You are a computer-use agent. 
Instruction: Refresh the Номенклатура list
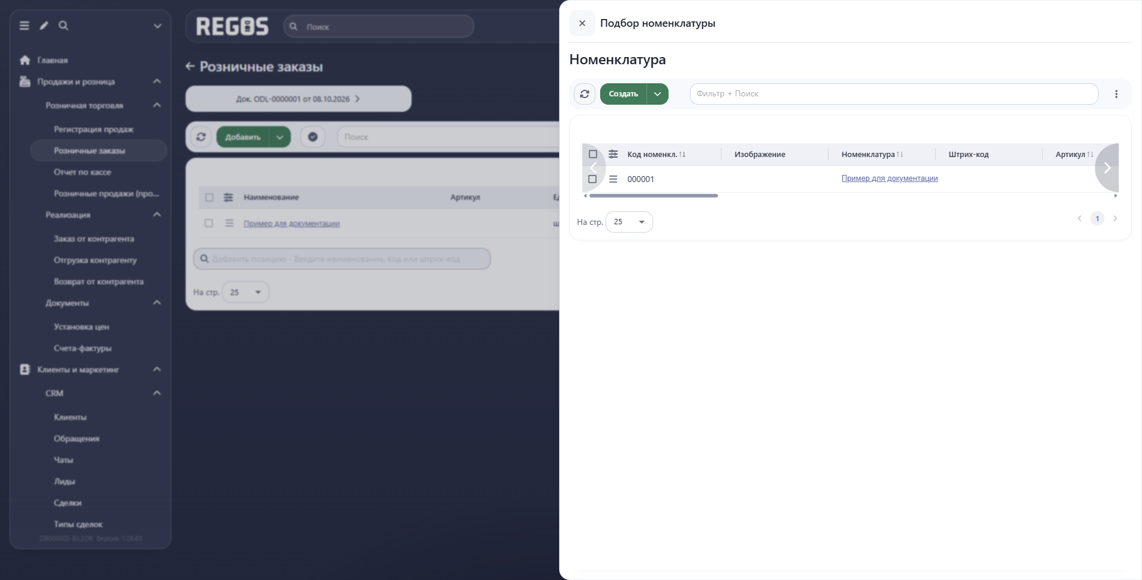click(585, 94)
